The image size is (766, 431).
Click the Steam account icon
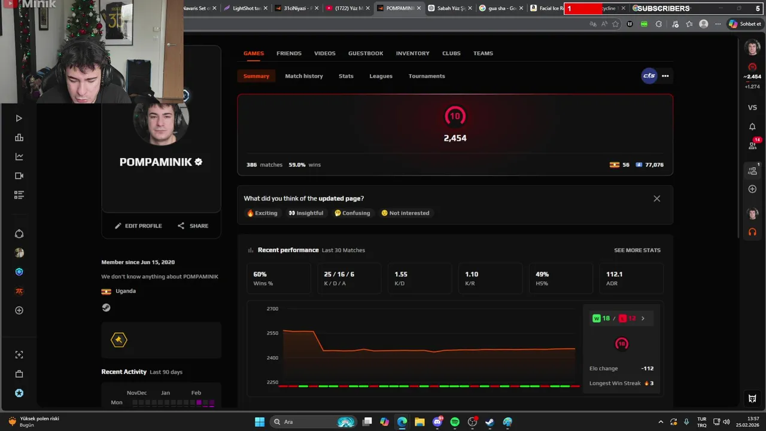coord(106,308)
